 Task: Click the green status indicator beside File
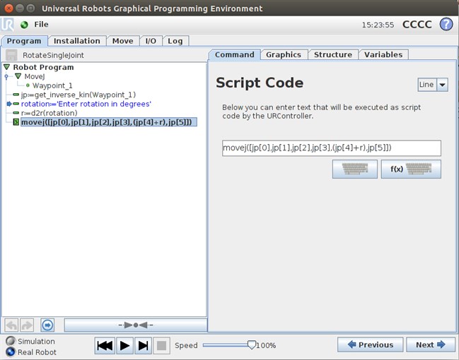tap(24, 25)
